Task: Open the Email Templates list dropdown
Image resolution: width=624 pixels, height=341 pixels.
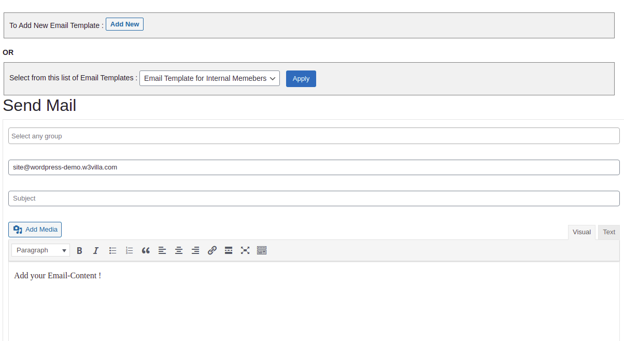Action: click(209, 78)
